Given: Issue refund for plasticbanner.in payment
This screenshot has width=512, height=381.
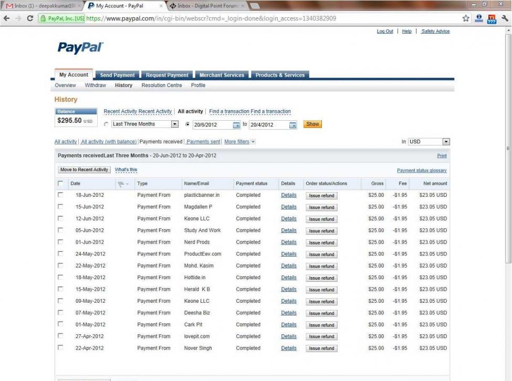Looking at the screenshot, I should click(x=321, y=196).
